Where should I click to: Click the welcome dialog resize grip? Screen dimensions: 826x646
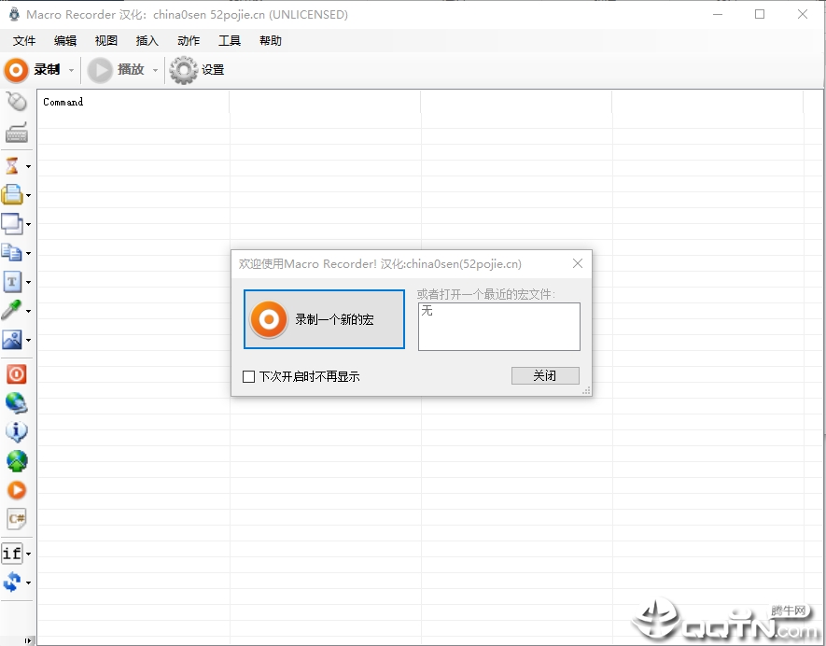pyautogui.click(x=586, y=391)
